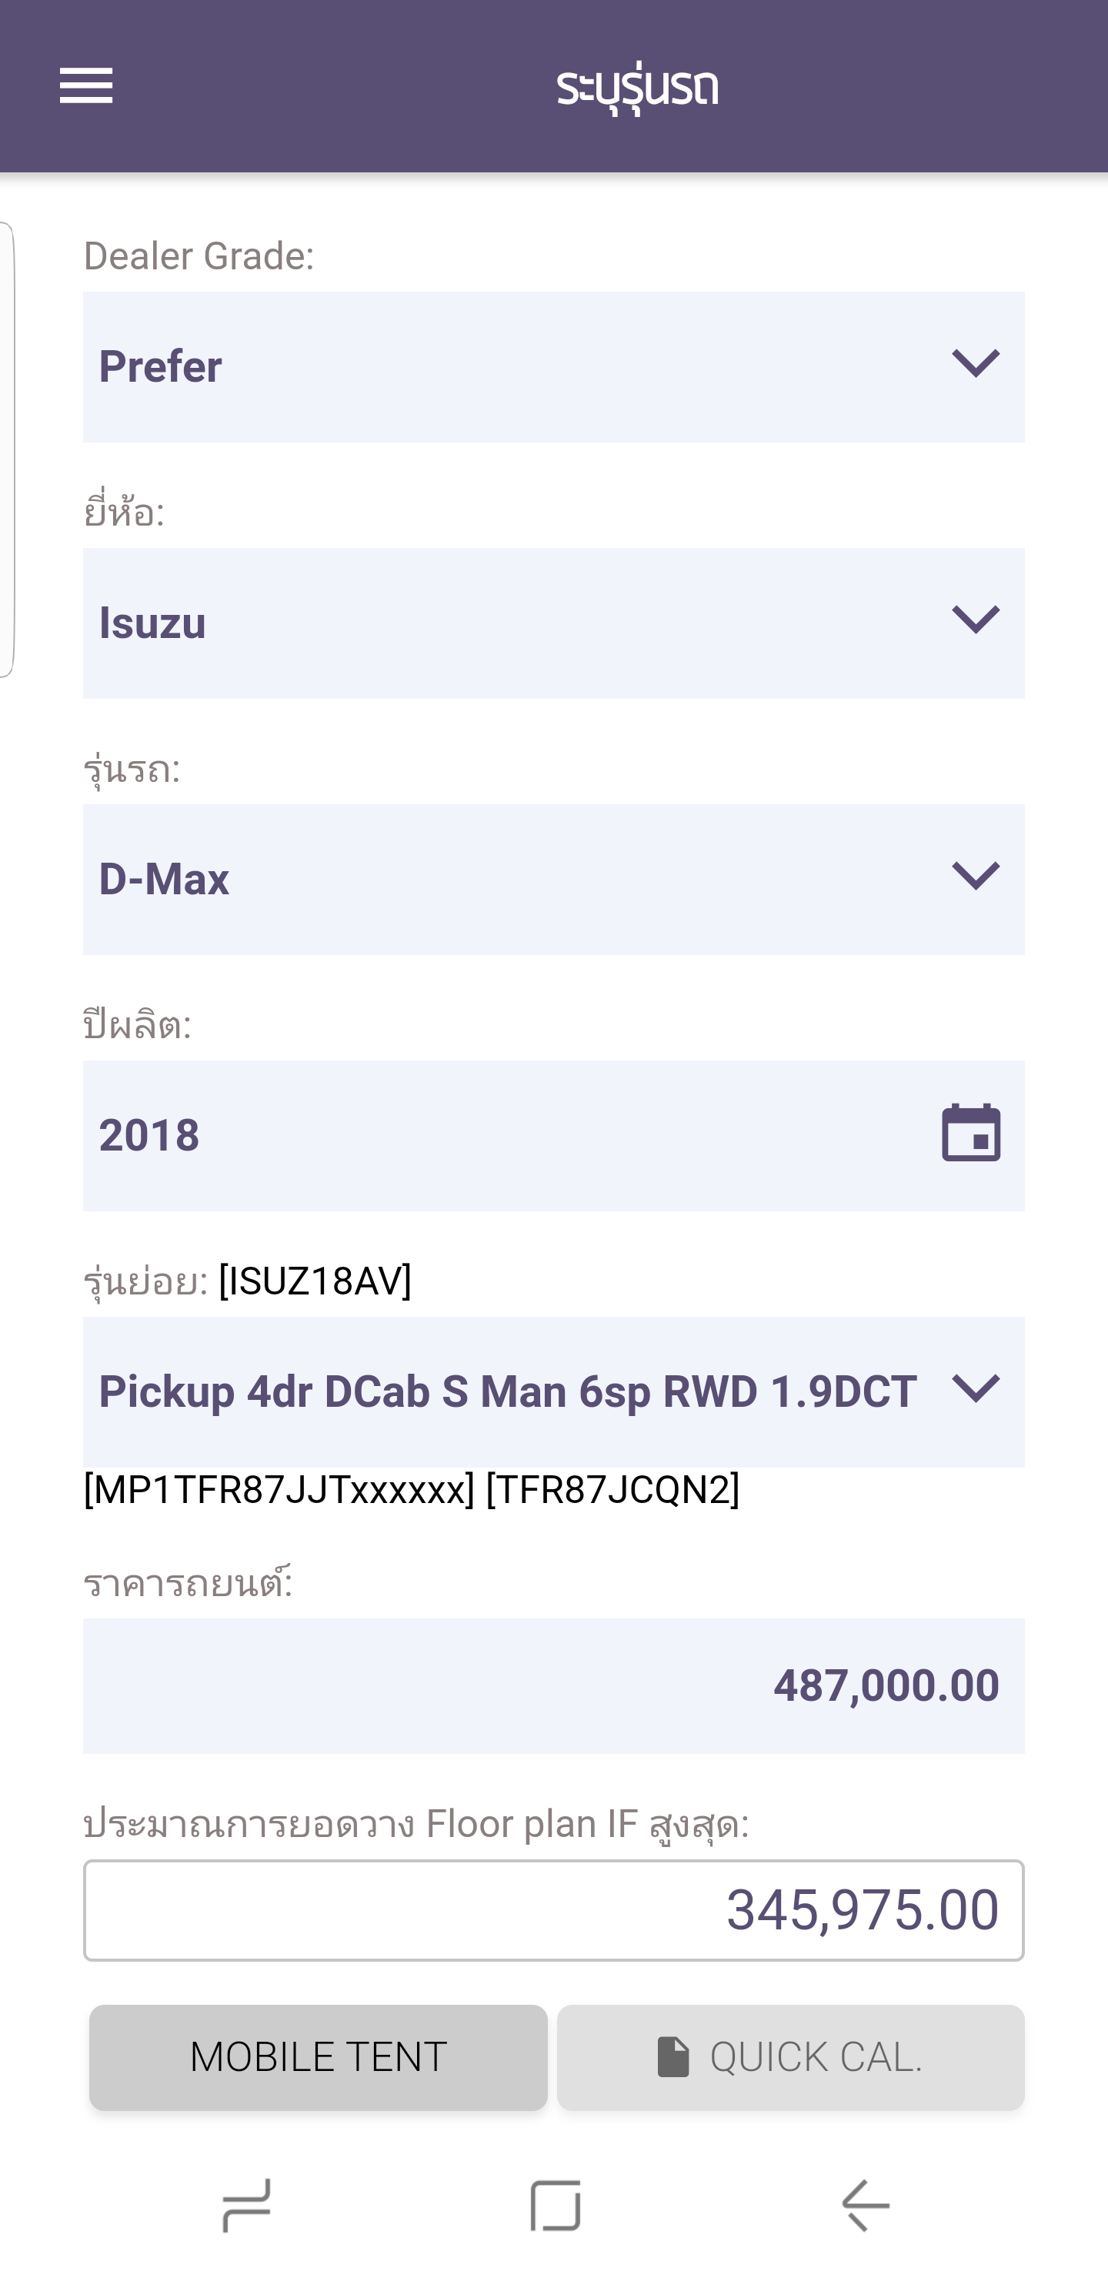Tap the 487,000.00 car price field

553,1685
